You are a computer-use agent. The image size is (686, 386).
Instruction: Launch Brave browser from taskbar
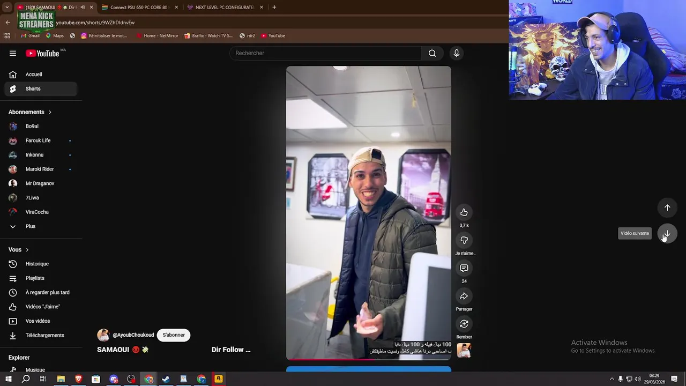(78, 379)
